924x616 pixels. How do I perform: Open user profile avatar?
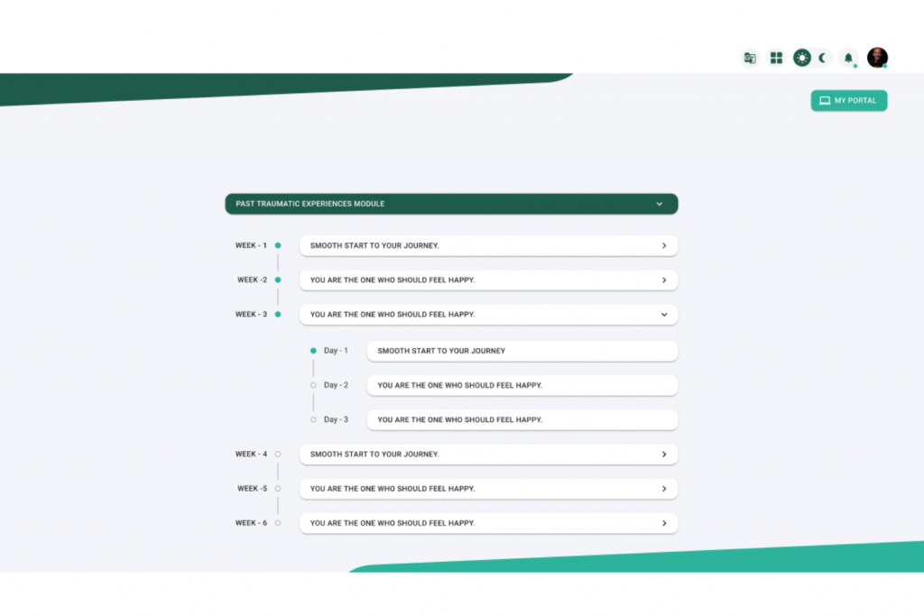(877, 58)
